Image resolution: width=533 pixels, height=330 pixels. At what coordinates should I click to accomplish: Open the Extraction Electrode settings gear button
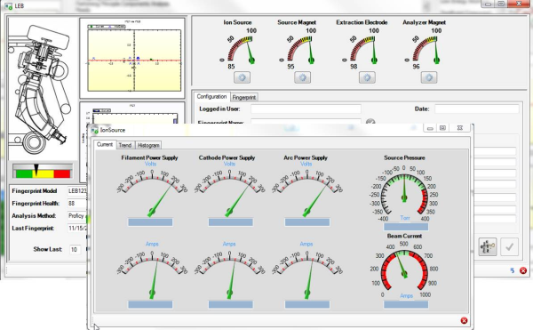tap(367, 77)
